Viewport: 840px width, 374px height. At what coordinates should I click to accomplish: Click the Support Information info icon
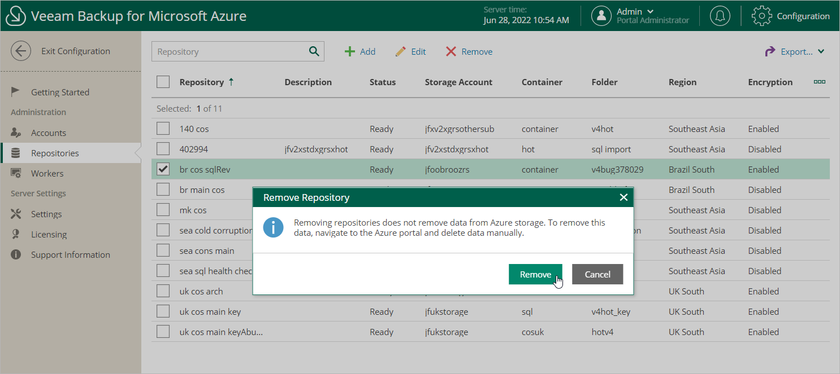(x=16, y=254)
